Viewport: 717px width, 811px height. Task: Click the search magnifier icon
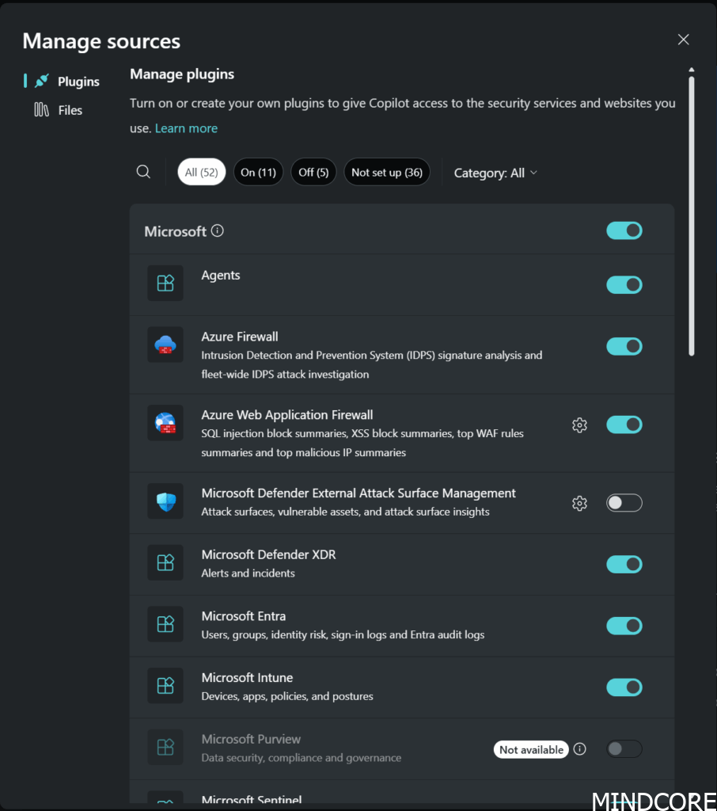point(143,172)
